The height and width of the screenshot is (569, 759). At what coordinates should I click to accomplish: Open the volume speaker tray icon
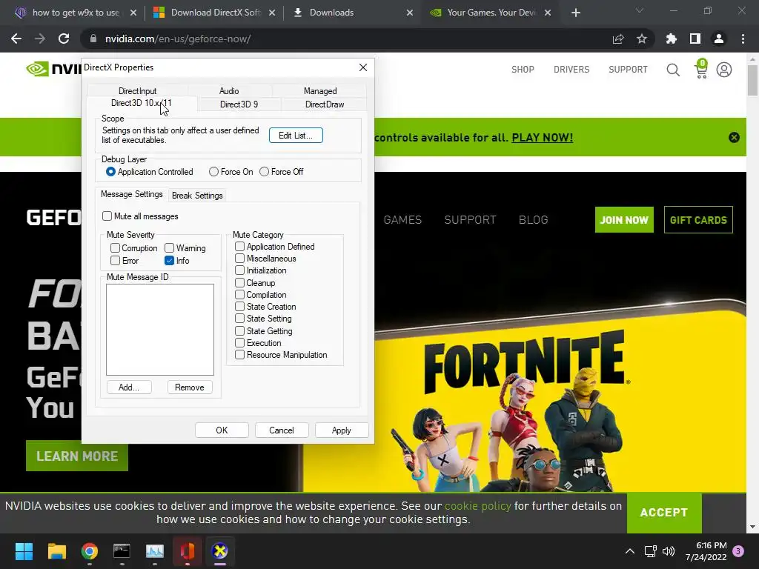(669, 551)
